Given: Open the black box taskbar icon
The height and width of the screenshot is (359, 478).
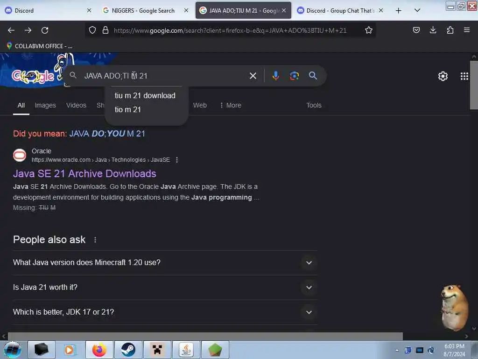Looking at the screenshot, I should click(41, 350).
